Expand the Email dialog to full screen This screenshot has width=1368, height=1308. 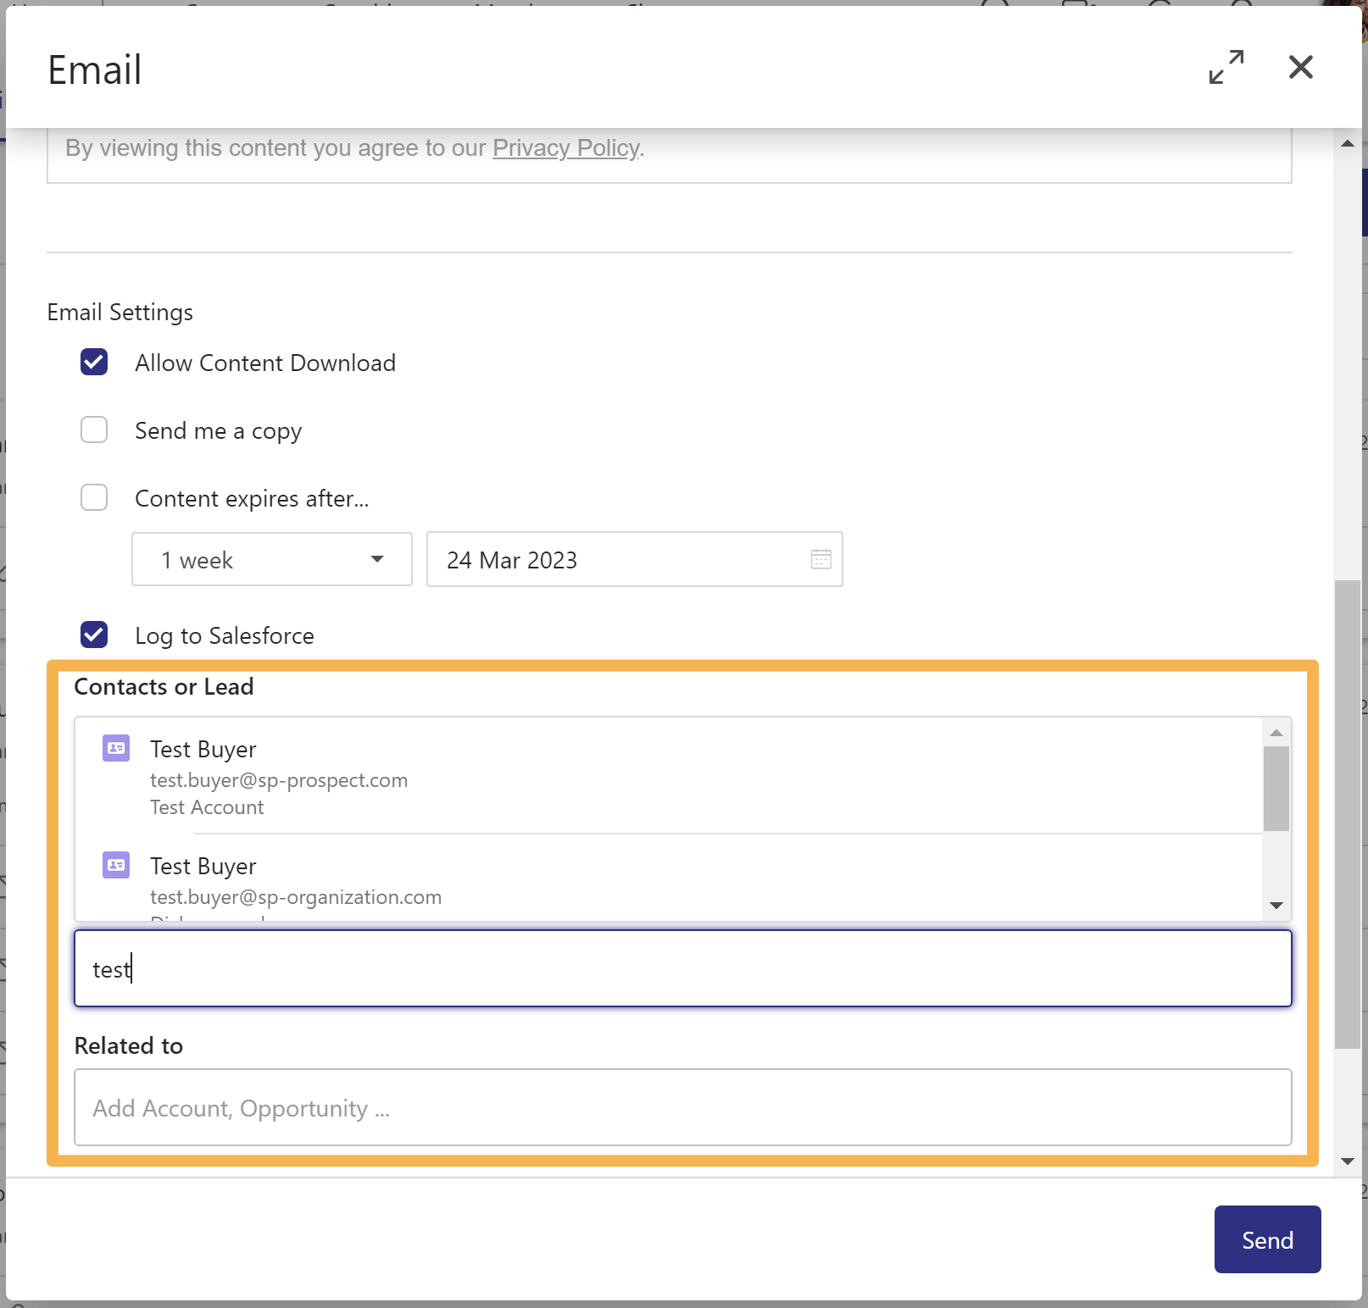pyautogui.click(x=1226, y=67)
